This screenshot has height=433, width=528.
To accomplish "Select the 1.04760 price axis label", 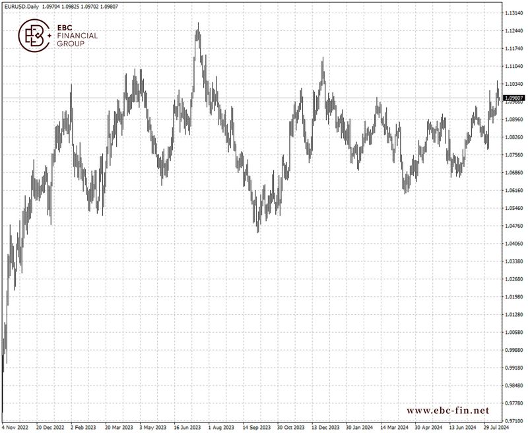I will tap(514, 226).
